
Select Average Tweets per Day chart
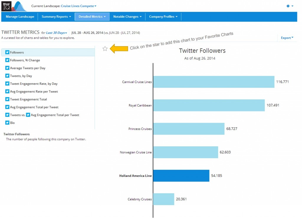pos(27,68)
